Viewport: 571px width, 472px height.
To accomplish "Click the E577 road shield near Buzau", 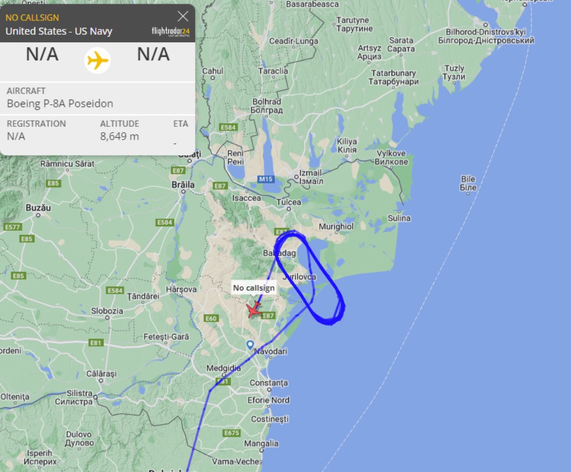I will pyautogui.click(x=12, y=227).
